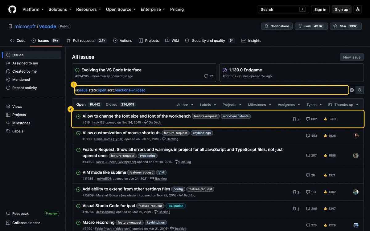Open the Author filter dropdown
The height and width of the screenshot is (231, 370).
(185, 105)
